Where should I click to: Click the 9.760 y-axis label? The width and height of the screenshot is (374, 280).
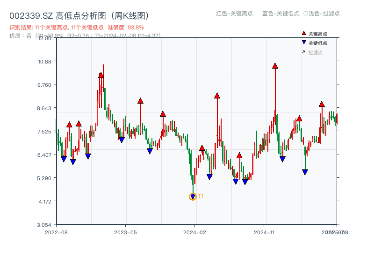tap(44, 85)
